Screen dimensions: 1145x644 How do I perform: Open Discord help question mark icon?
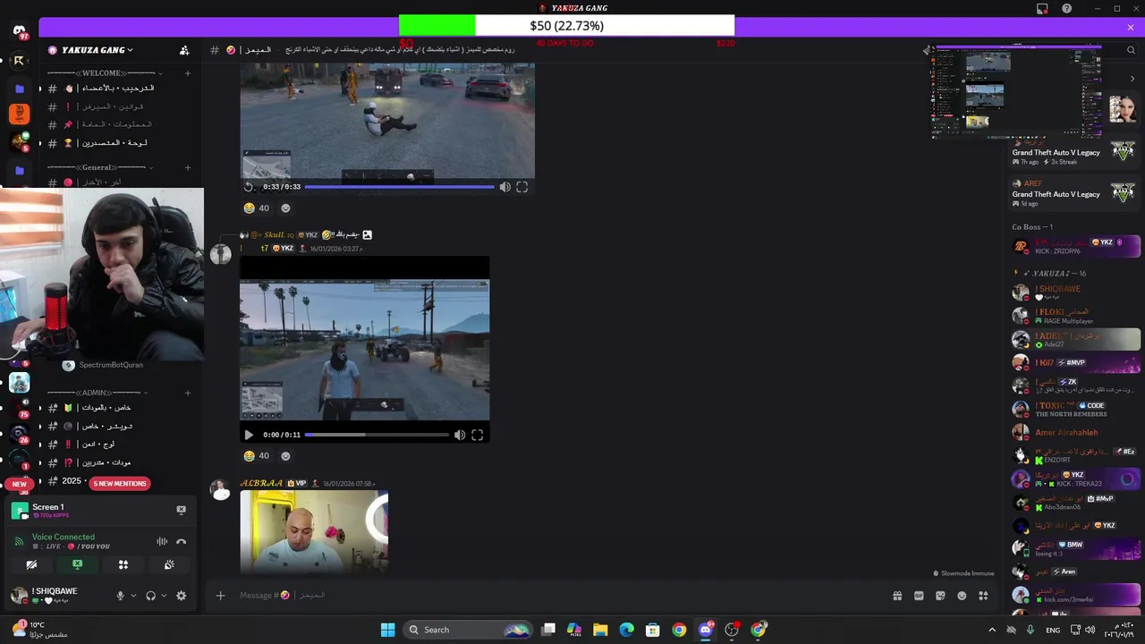pos(1066,8)
